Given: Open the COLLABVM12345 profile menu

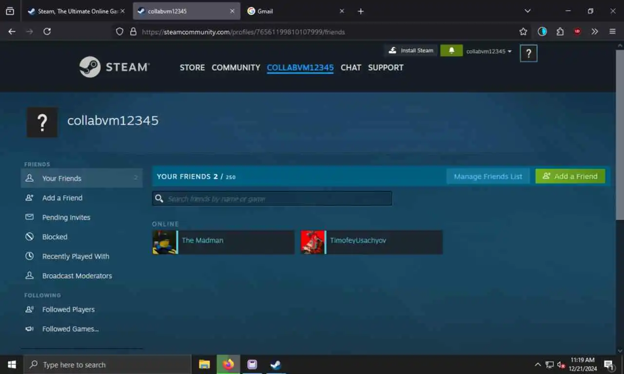Looking at the screenshot, I should click(x=300, y=67).
